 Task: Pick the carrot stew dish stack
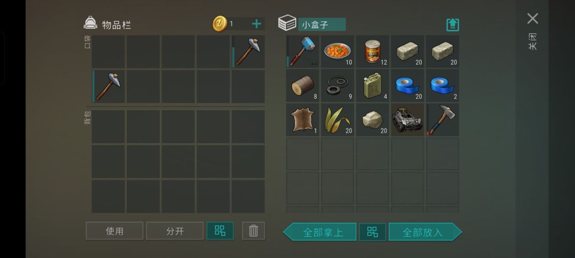click(338, 51)
